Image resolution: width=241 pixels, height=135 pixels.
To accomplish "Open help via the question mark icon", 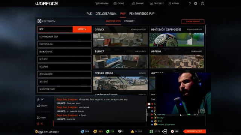I will tap(190, 3).
